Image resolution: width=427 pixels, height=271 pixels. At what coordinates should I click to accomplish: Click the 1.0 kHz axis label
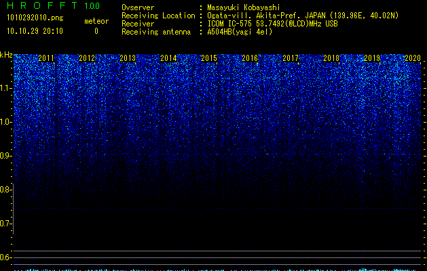pos(6,122)
